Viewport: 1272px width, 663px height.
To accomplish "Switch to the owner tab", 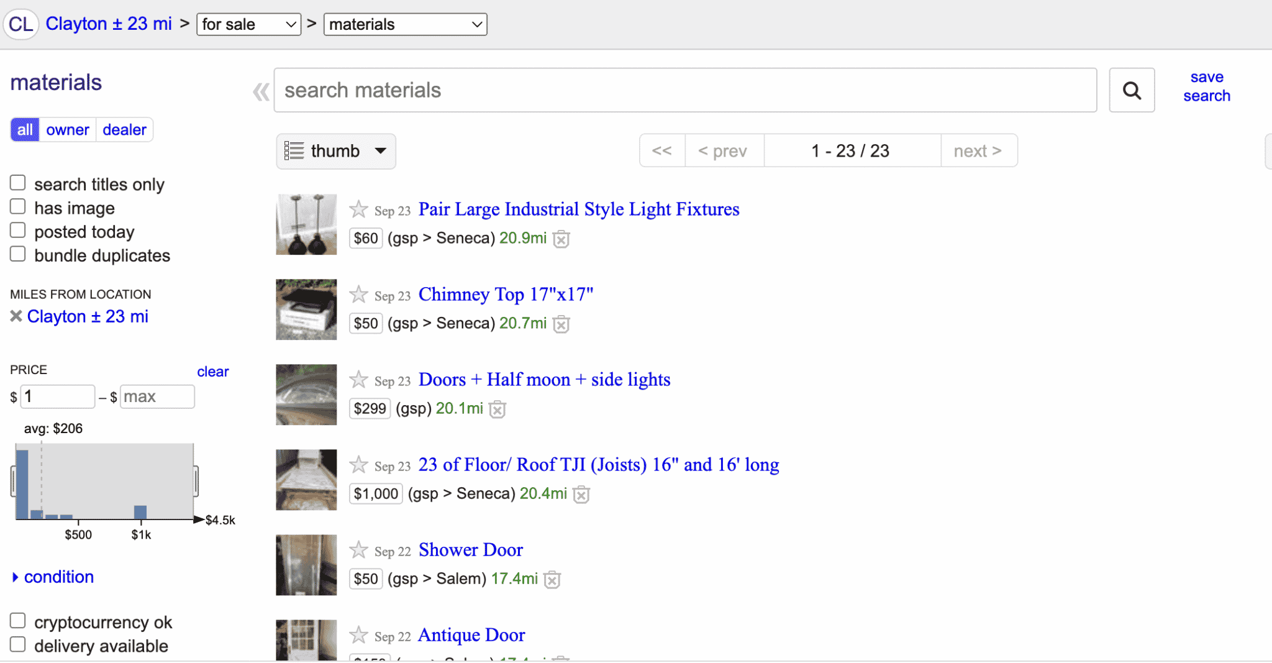I will pyautogui.click(x=67, y=130).
